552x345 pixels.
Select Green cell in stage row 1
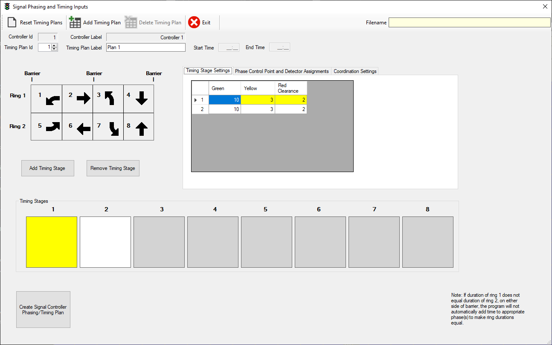click(x=225, y=100)
